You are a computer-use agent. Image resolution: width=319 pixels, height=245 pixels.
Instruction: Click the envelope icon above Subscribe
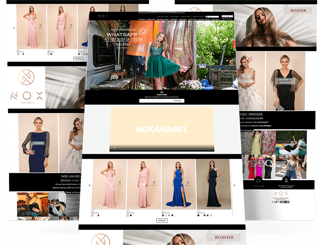click(x=162, y=92)
